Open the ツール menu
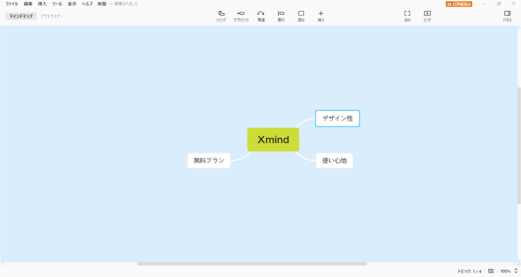Viewport: 521px width, 277px height. click(57, 4)
